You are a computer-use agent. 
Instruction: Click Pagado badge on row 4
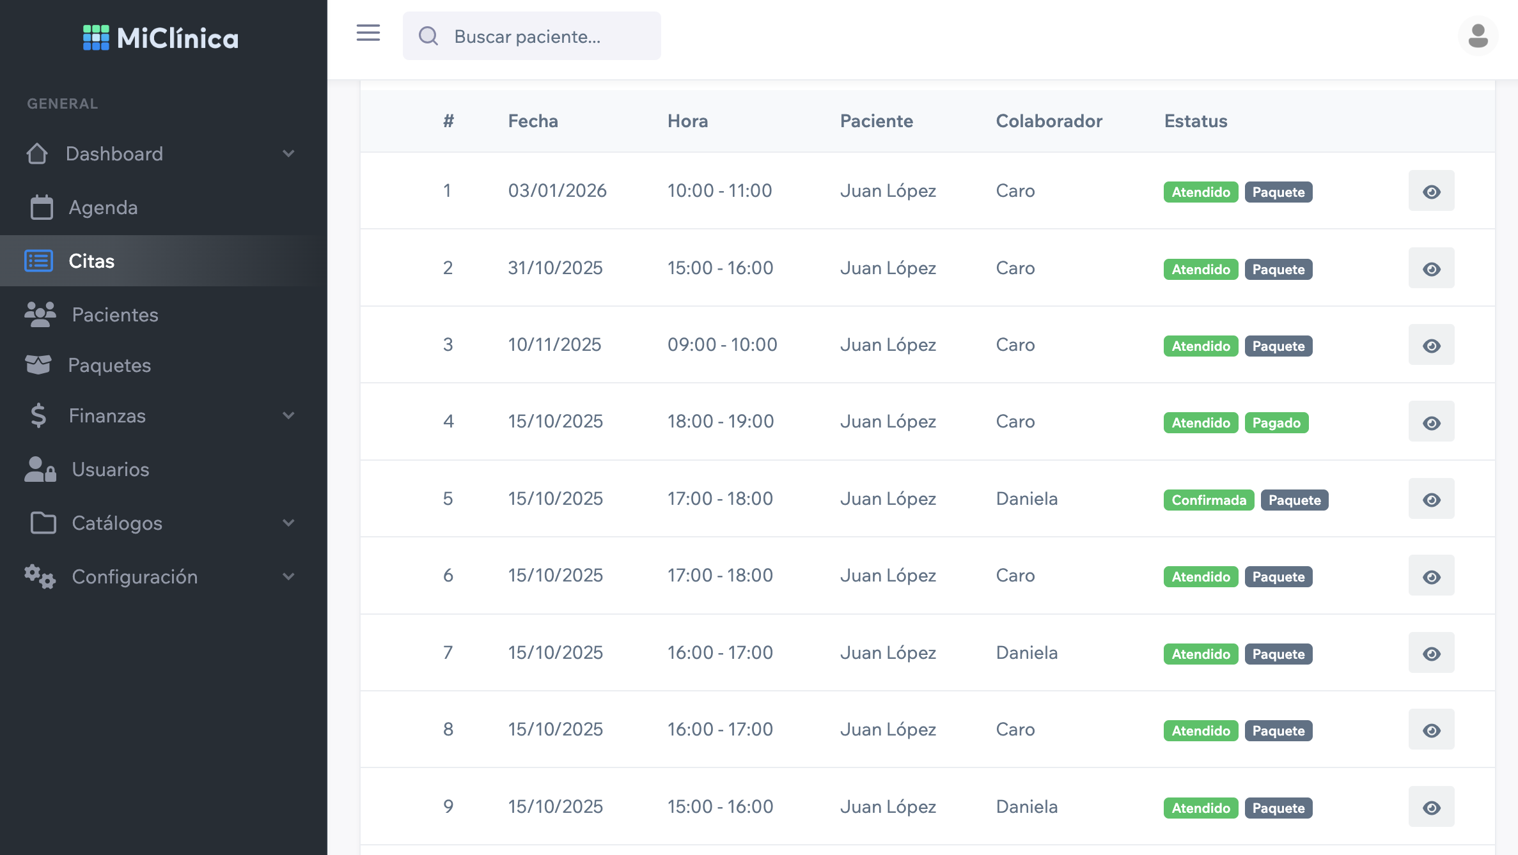(x=1276, y=423)
